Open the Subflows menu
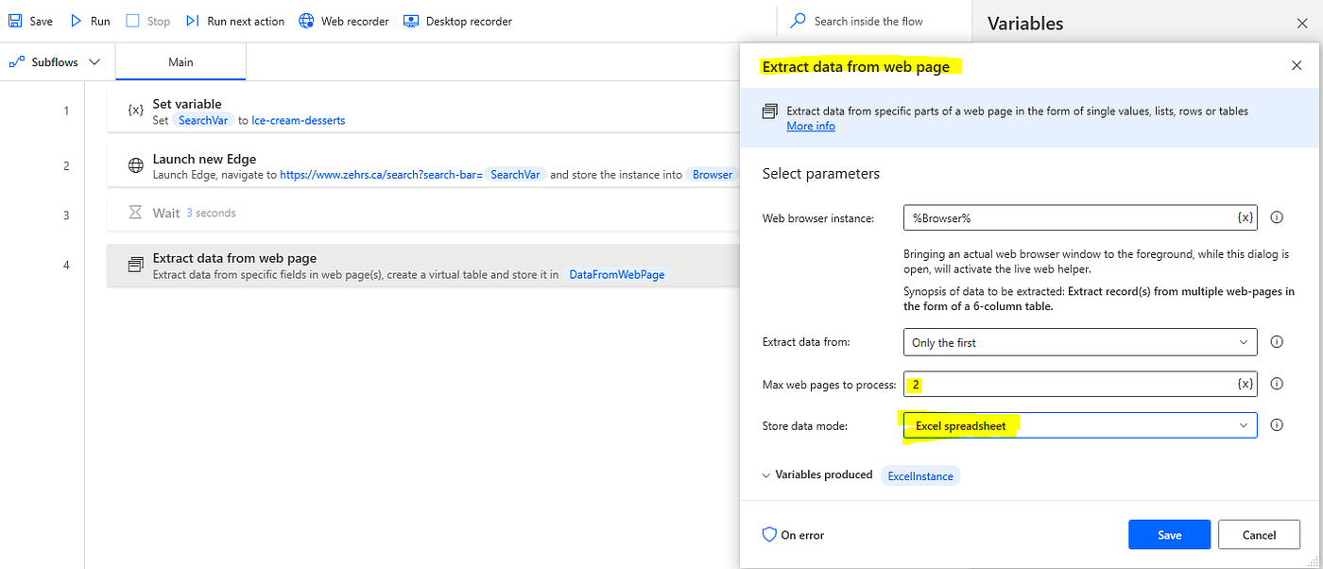1323x569 pixels. [x=55, y=60]
